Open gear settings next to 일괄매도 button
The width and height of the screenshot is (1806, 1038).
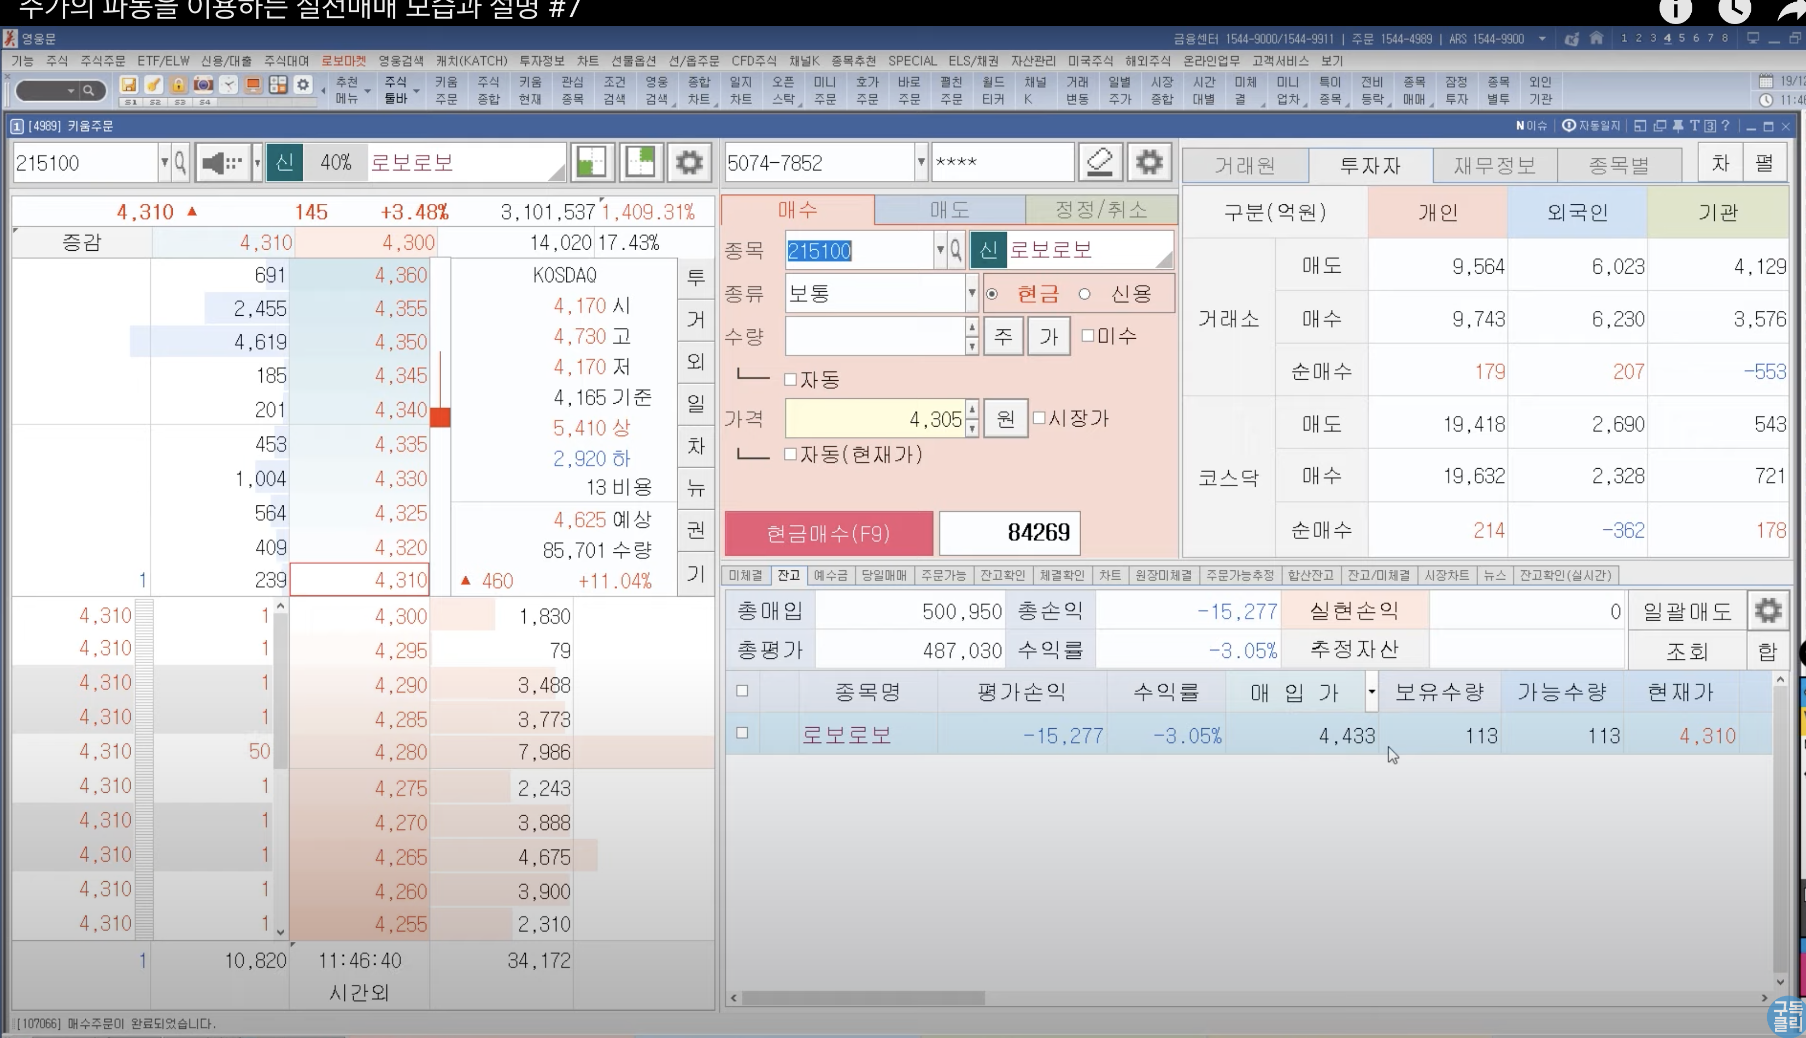pyautogui.click(x=1768, y=611)
